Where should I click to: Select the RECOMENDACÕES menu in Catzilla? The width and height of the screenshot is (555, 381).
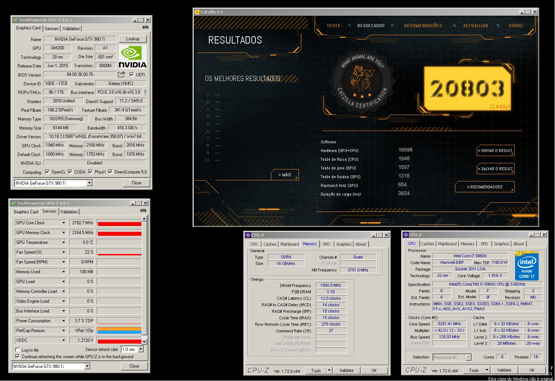[x=423, y=26]
